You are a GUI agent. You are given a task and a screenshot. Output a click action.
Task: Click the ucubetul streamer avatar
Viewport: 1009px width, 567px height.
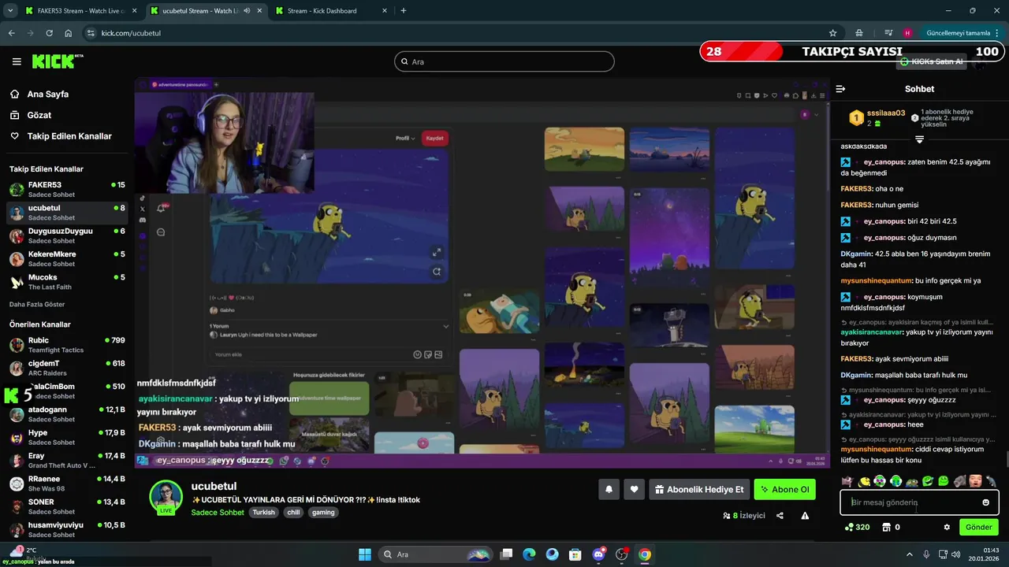(166, 496)
